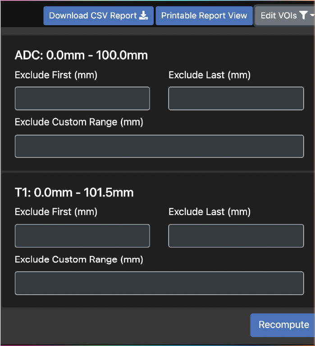Focus the ADC Exclude First field

pyautogui.click(x=82, y=99)
